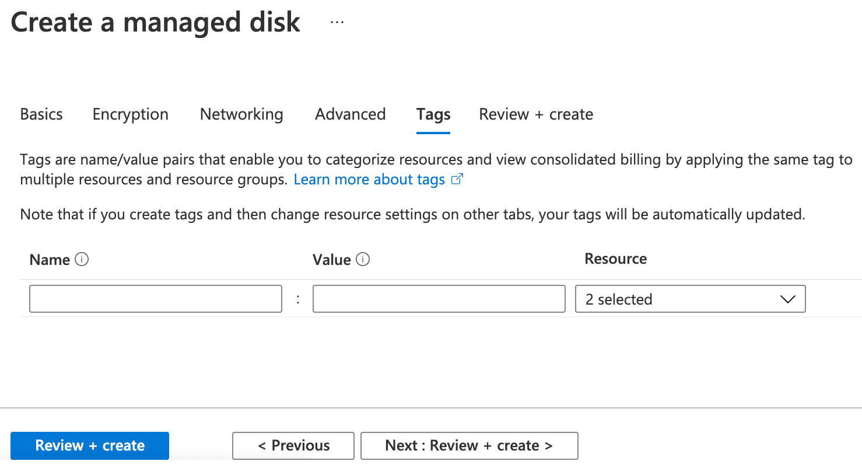The height and width of the screenshot is (475, 862).
Task: Click the ellipsis menu beside the page title
Action: [336, 22]
